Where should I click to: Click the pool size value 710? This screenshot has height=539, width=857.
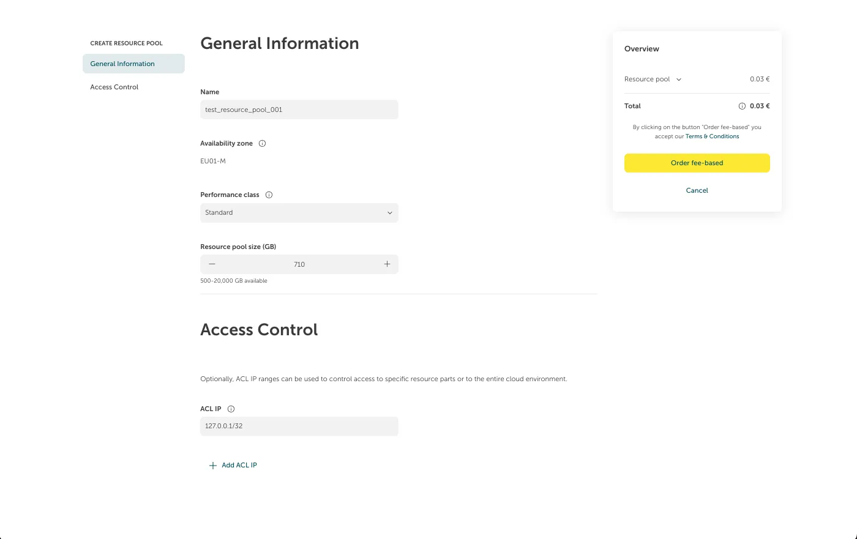click(299, 264)
